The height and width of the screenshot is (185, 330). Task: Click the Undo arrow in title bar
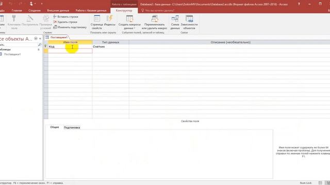tap(11, 4)
